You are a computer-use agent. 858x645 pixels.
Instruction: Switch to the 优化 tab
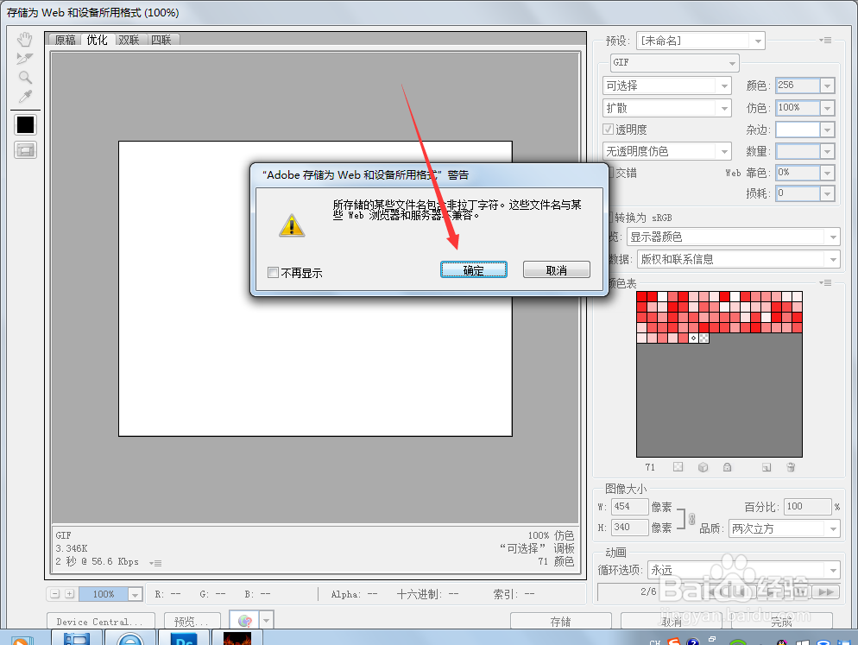pos(97,40)
